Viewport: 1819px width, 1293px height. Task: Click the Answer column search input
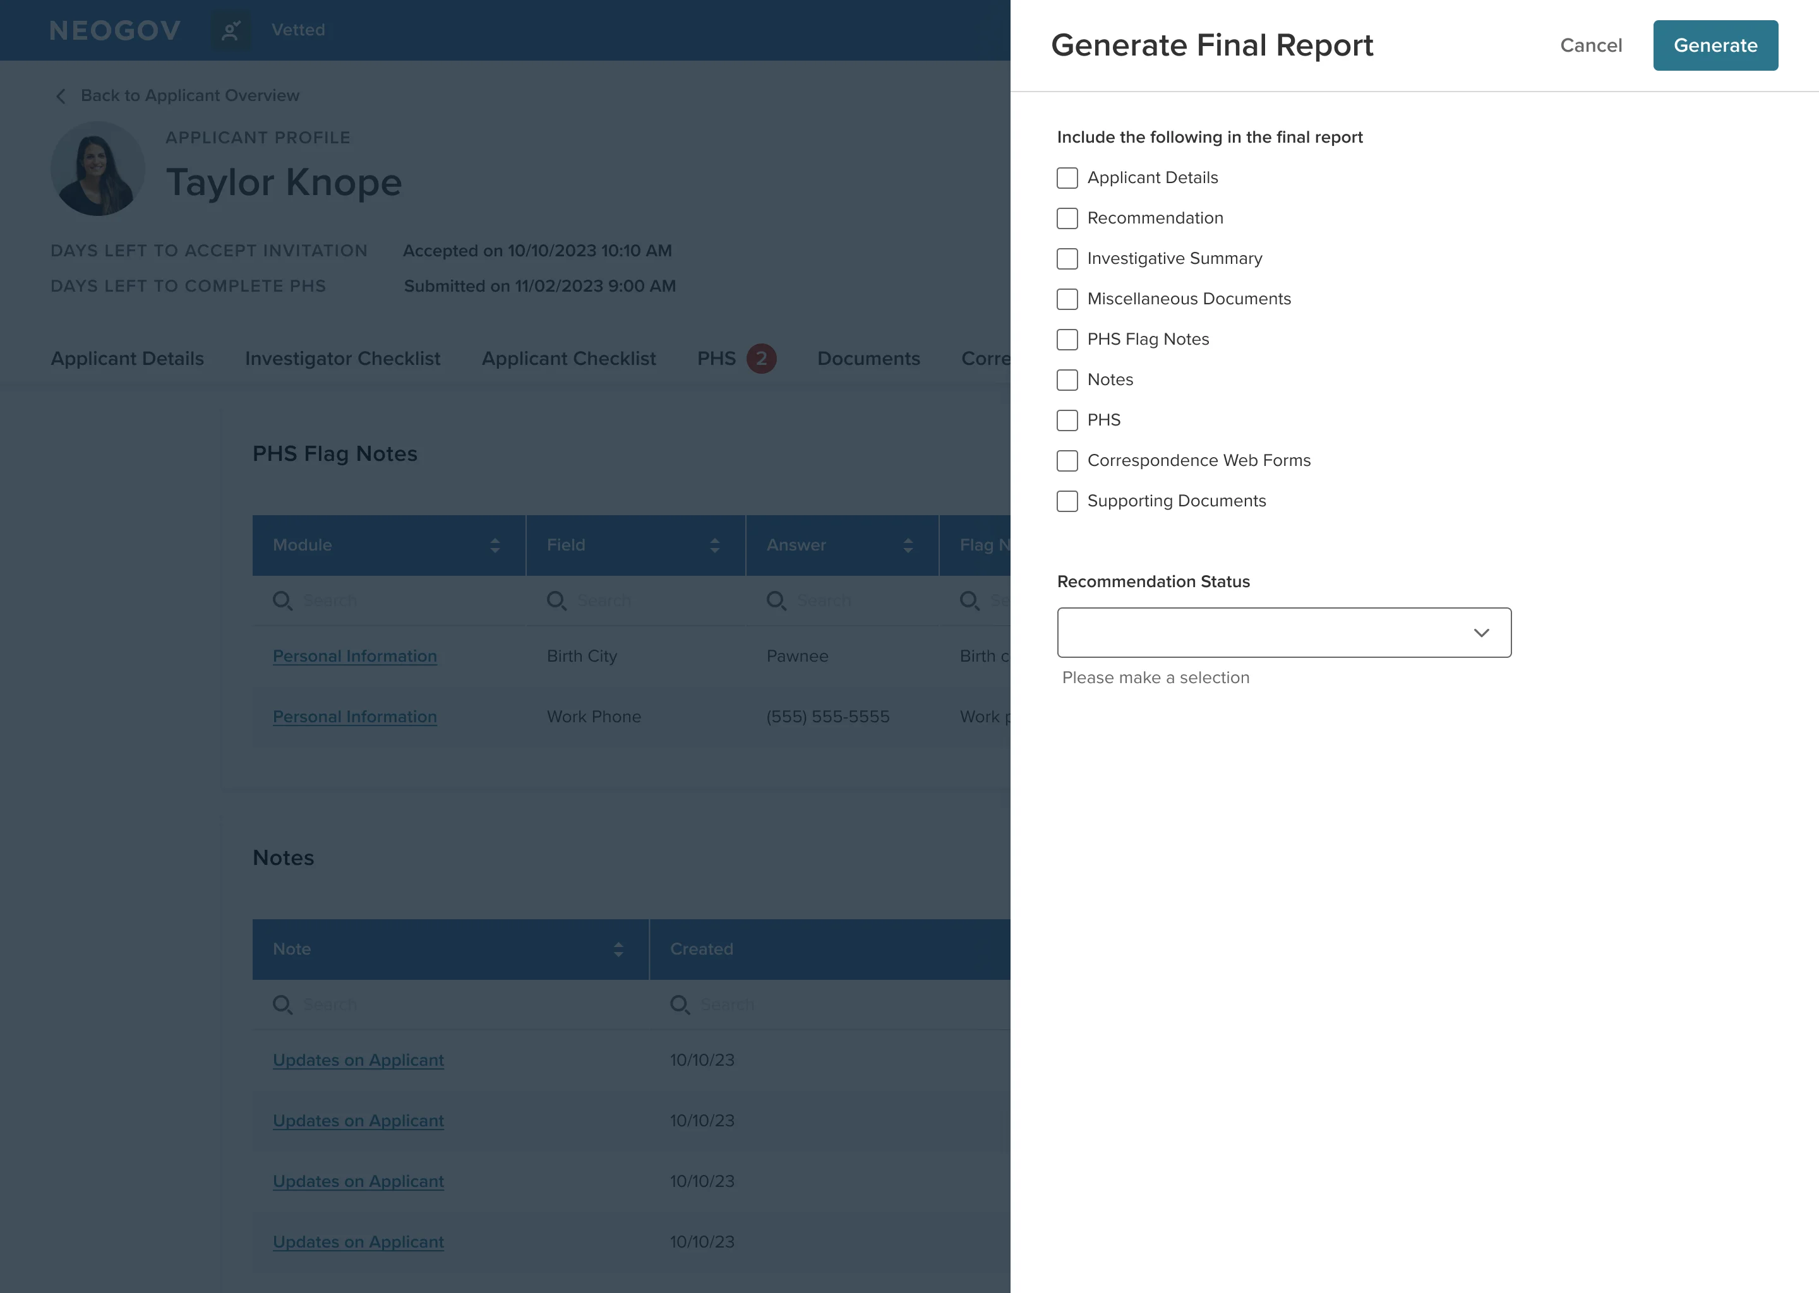(x=843, y=600)
